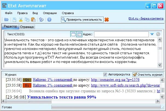The image size is (166, 111).
Task: Click the Cut scissors icon
Action: coord(21,20)
